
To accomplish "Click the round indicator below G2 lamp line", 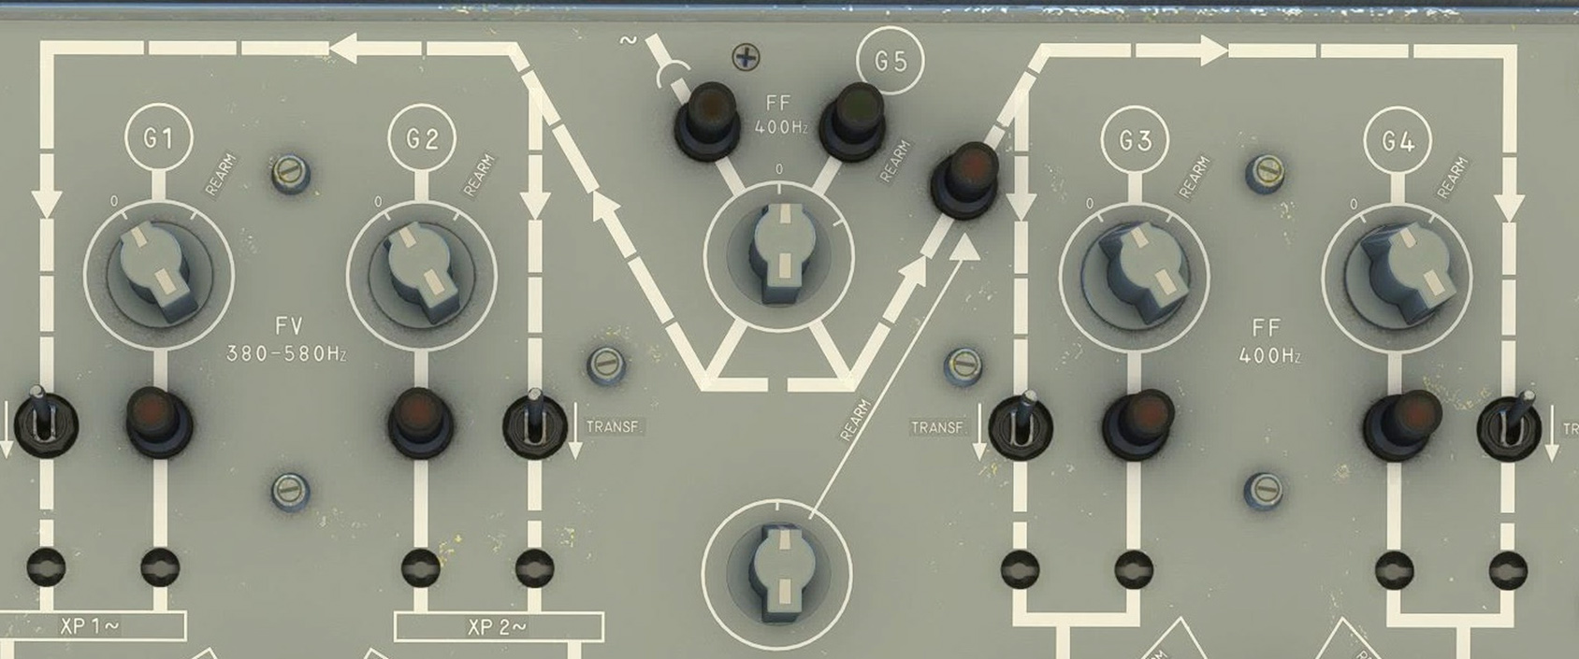I will pyautogui.click(x=421, y=566).
